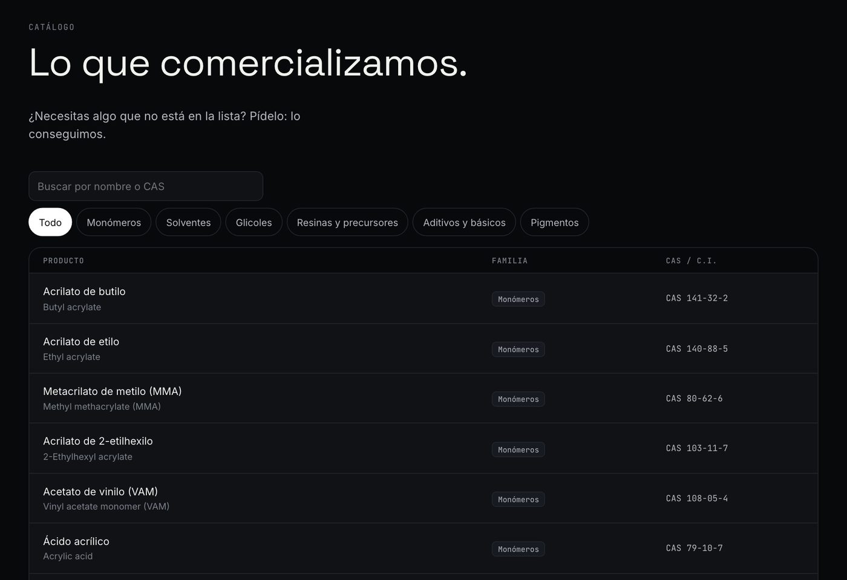This screenshot has width=847, height=580.
Task: Click 'Methyl methacrylate (MMA)' subtitle
Action: coord(102,406)
